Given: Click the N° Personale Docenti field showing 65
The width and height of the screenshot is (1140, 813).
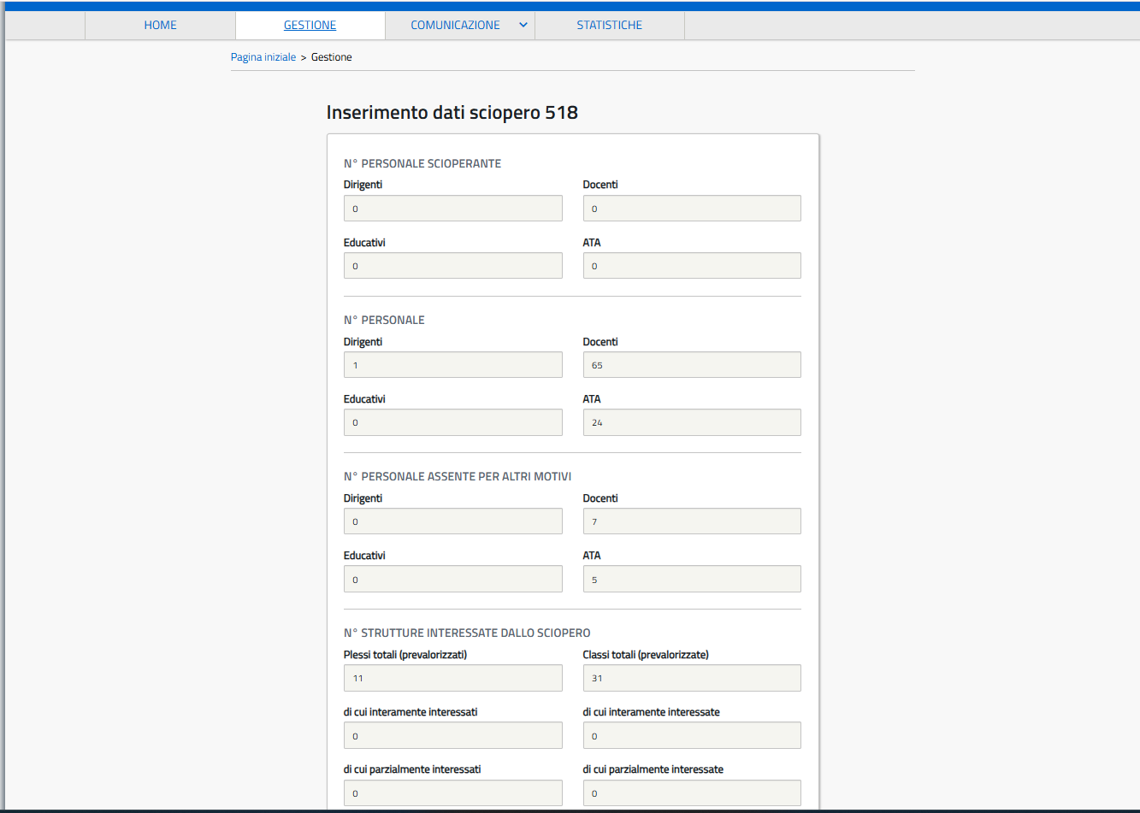Looking at the screenshot, I should tap(691, 365).
